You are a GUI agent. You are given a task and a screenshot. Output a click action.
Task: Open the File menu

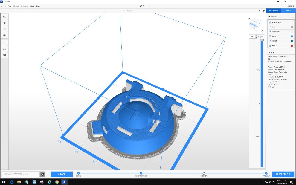(10, 6)
